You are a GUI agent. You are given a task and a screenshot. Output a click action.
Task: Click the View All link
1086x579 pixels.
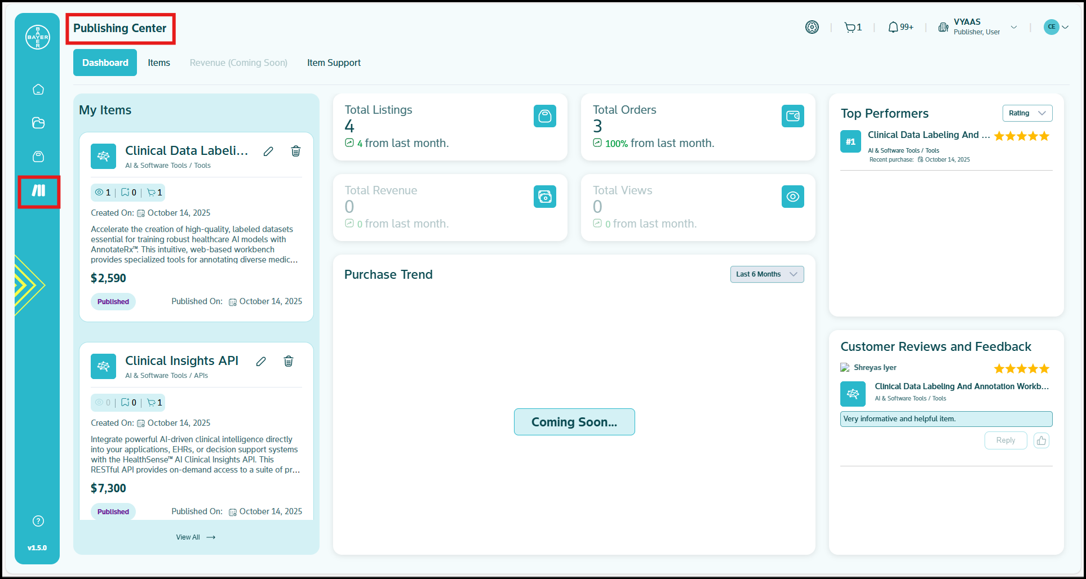click(196, 537)
